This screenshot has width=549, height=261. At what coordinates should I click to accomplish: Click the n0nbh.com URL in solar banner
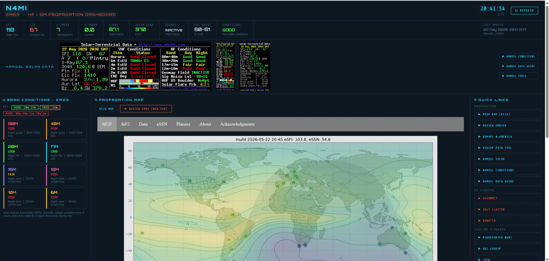pyautogui.click(x=162, y=44)
